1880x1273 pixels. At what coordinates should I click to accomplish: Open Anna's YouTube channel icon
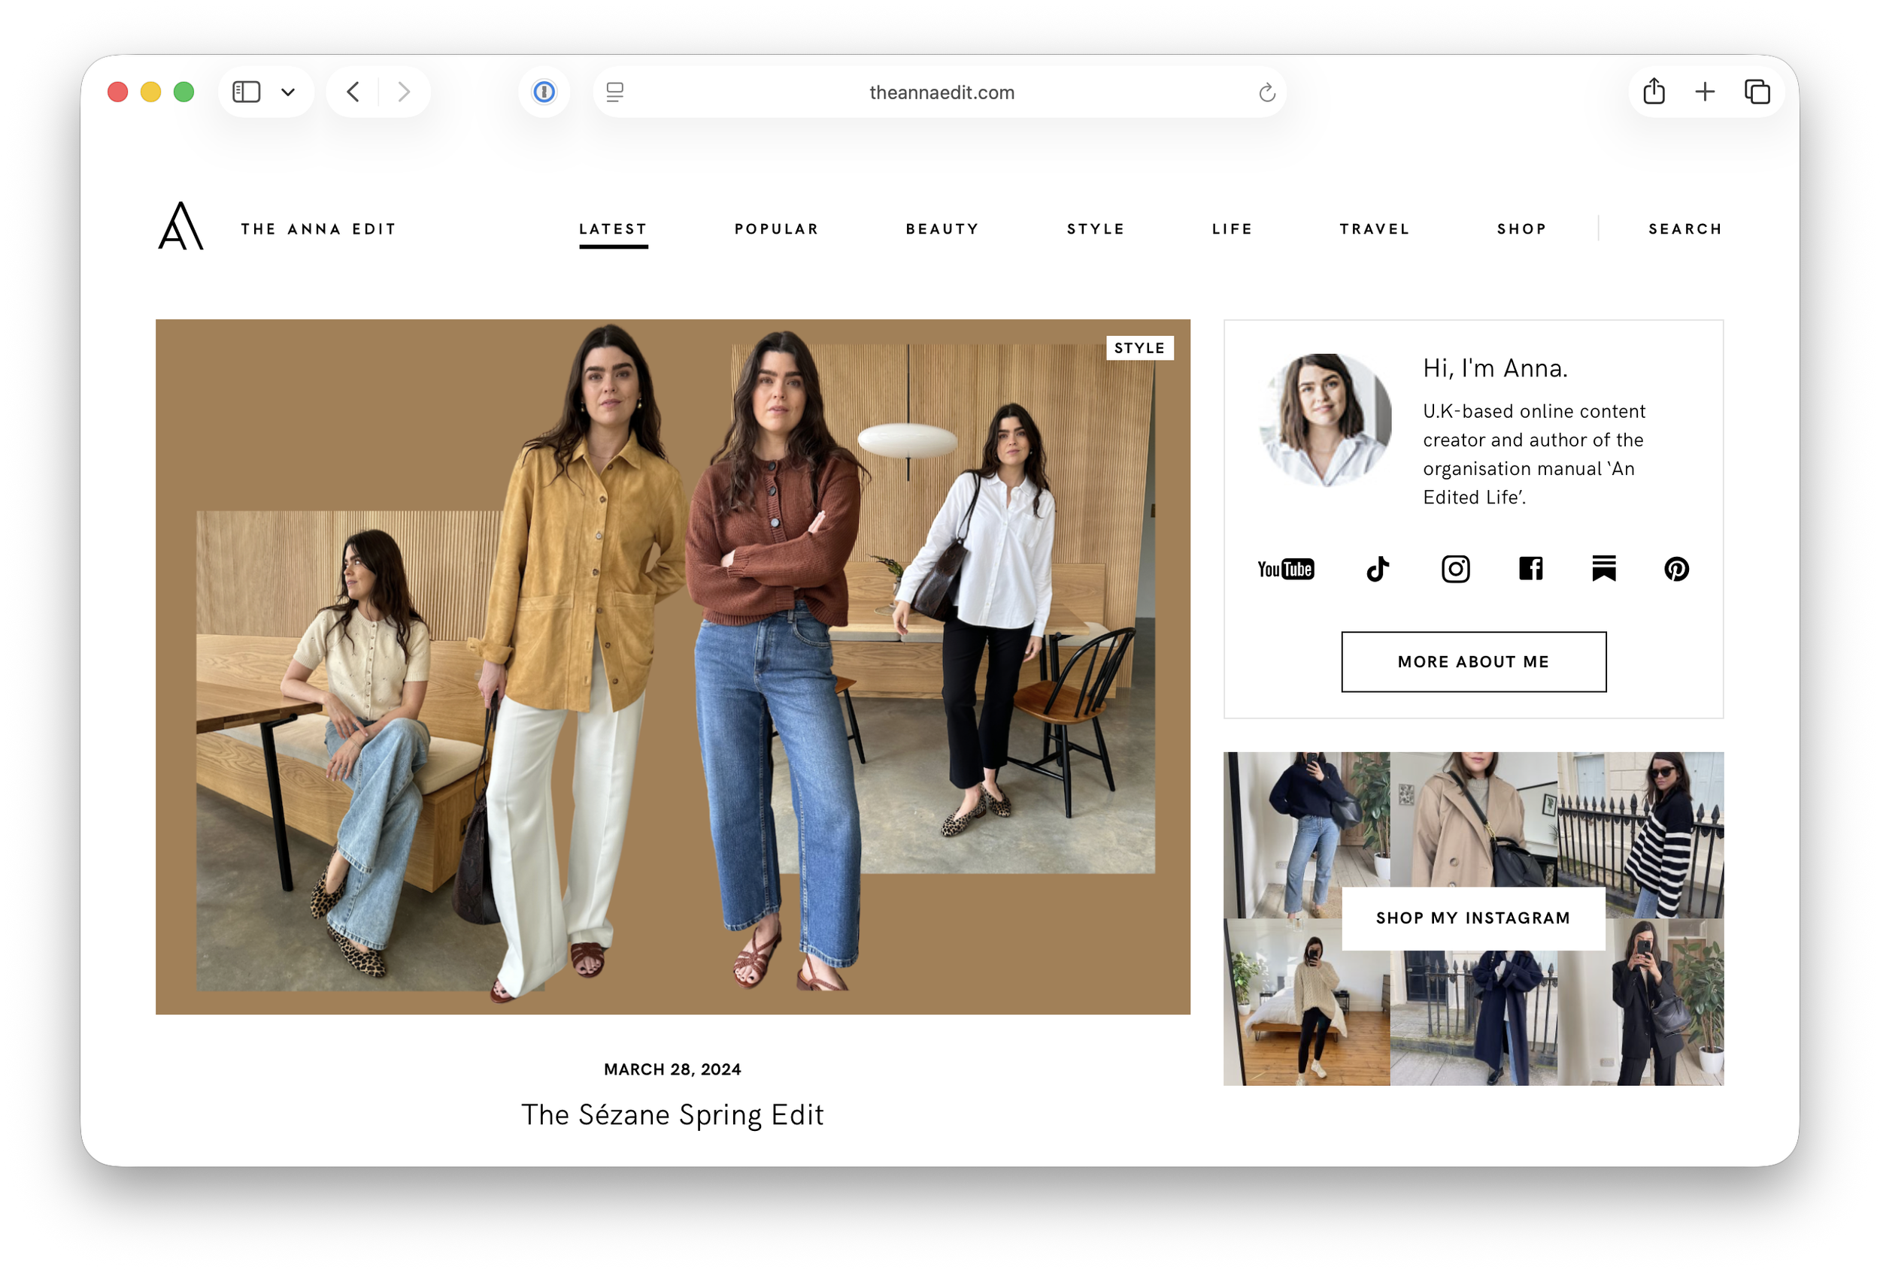1284,570
